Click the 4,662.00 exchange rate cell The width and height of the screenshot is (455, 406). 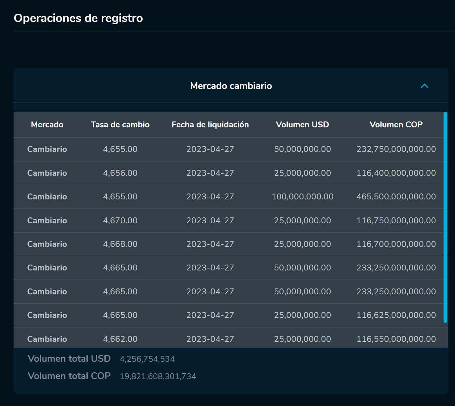[x=120, y=339]
